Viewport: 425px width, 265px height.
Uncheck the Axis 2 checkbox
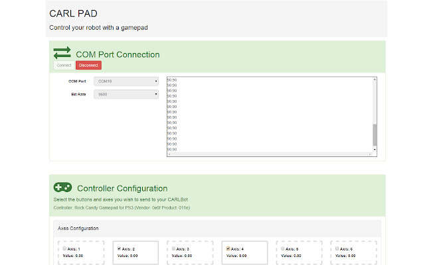[119, 248]
